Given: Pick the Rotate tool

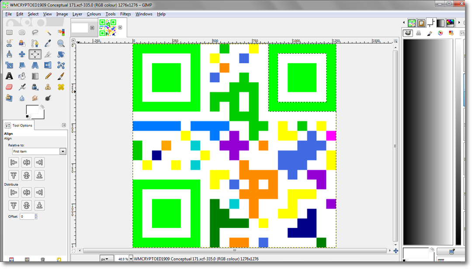Looking at the screenshot, I should [61, 54].
